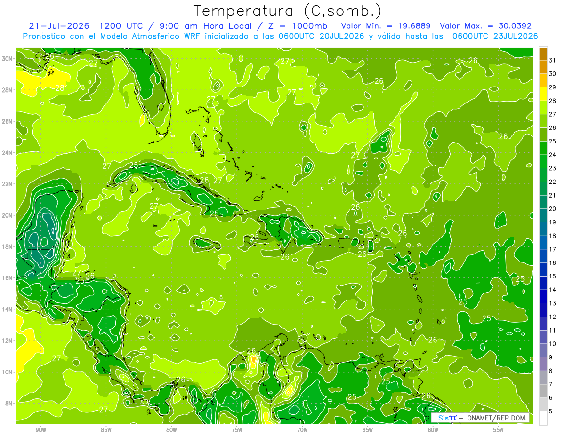Click the "8N" latitude axis label
The image size is (565, 436).
click(x=9, y=403)
